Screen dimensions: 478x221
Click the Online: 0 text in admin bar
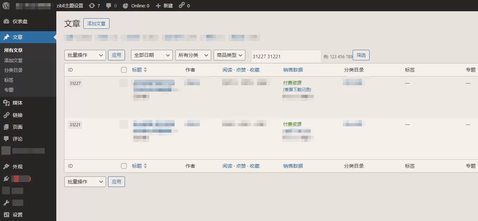[140, 6]
